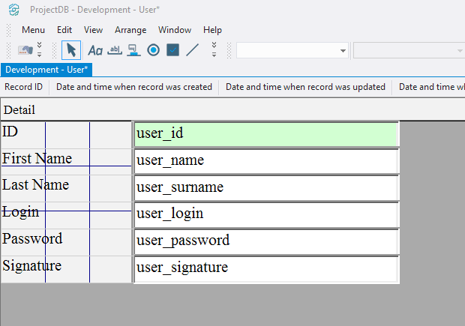This screenshot has height=326, width=465.
Task: Click the ProjectDB application logo icon
Action: 13,9
